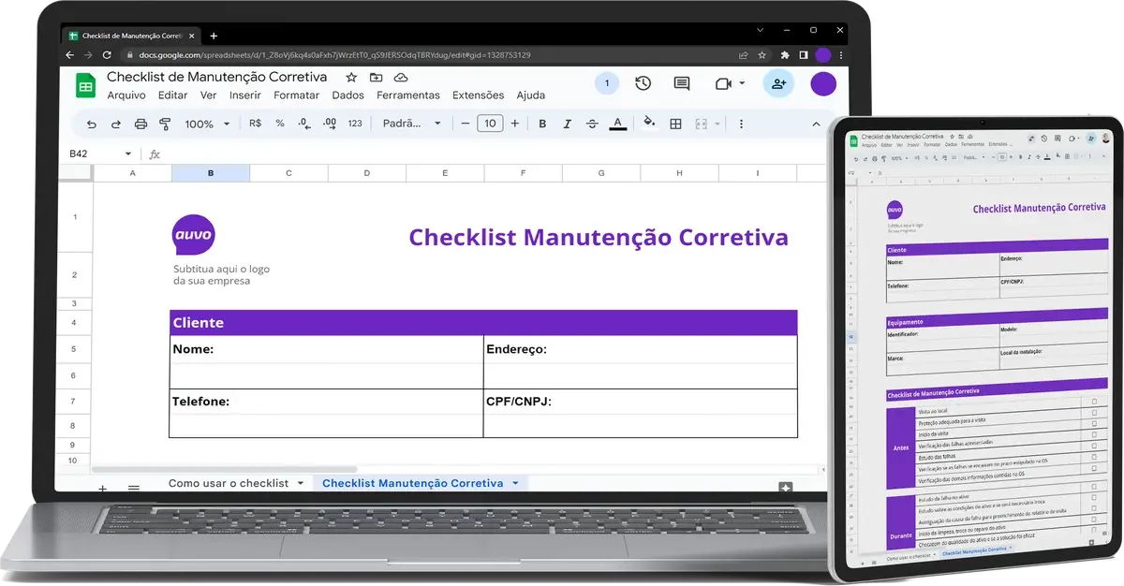Decrease font size with laptop's minus button
The height and width of the screenshot is (586, 1124).
465,124
